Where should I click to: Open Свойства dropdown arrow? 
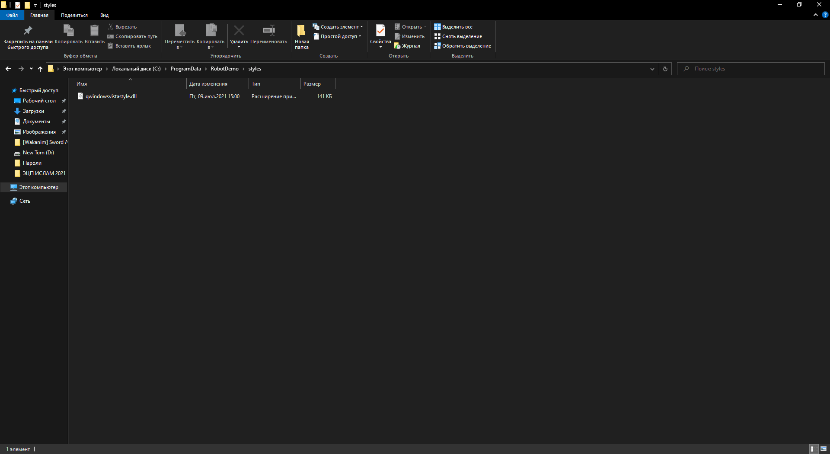point(380,47)
